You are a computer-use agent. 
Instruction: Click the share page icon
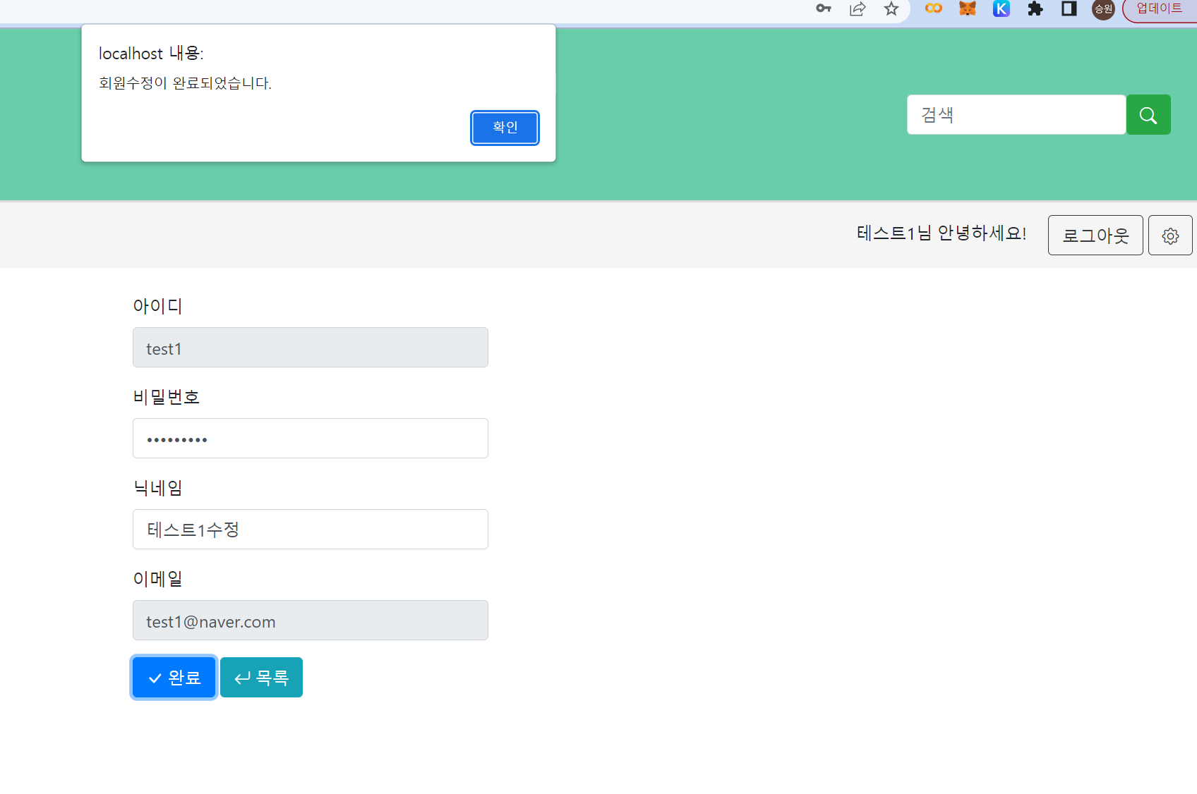coord(857,10)
